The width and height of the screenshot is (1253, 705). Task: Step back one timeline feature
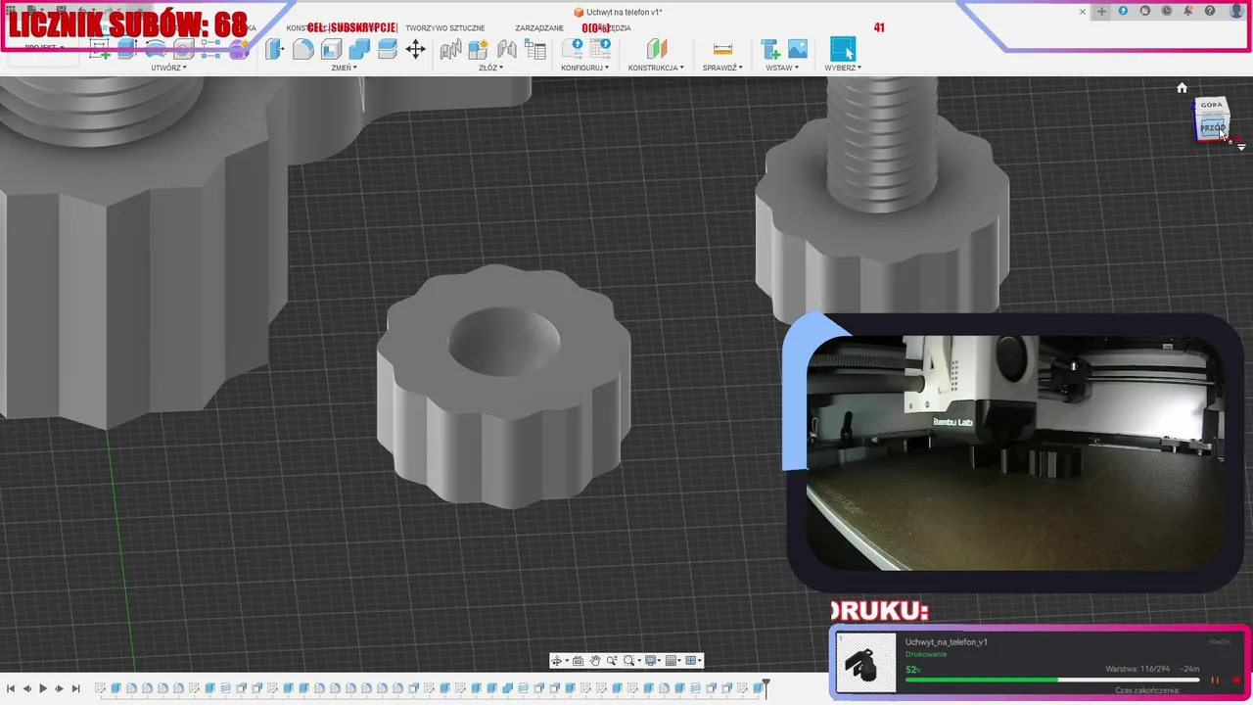26,688
